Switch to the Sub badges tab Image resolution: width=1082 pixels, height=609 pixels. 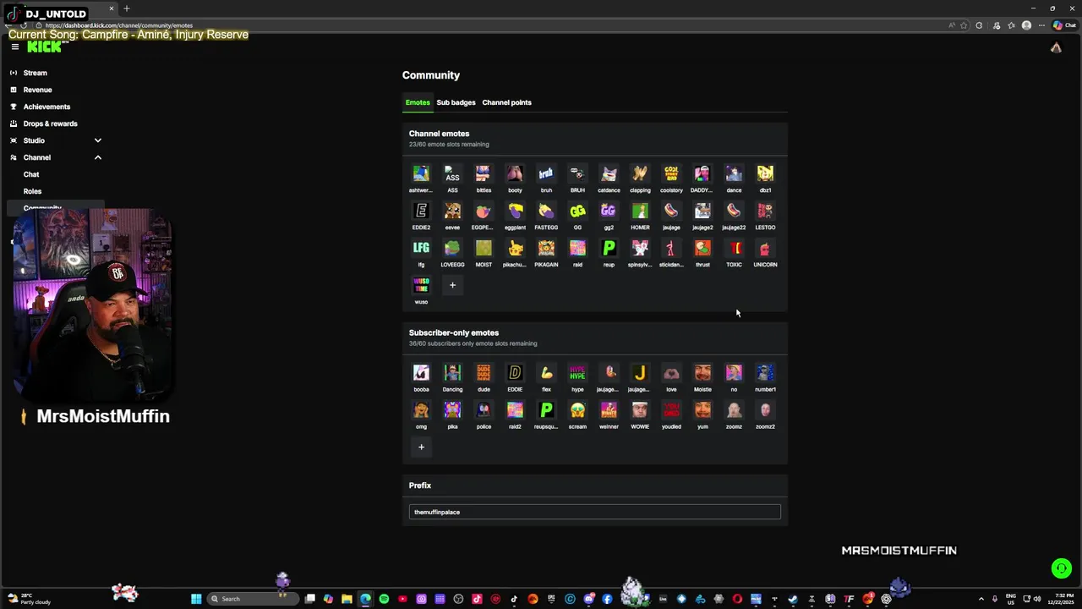click(456, 102)
